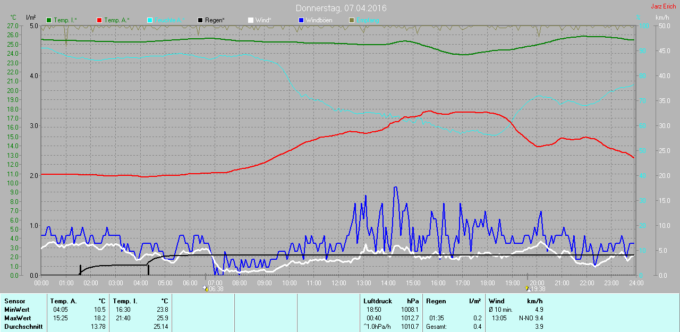Click the green Temp. I. legend square

pyautogui.click(x=49, y=20)
